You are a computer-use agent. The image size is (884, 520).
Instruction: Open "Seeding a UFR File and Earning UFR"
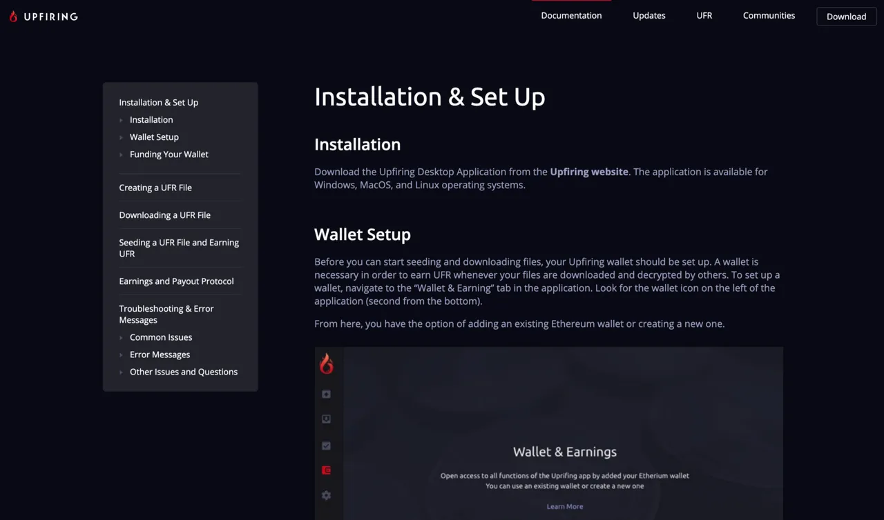pos(180,248)
